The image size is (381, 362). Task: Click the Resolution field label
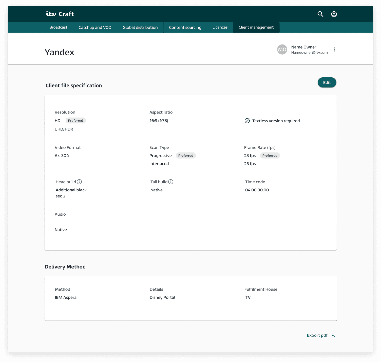(x=65, y=112)
